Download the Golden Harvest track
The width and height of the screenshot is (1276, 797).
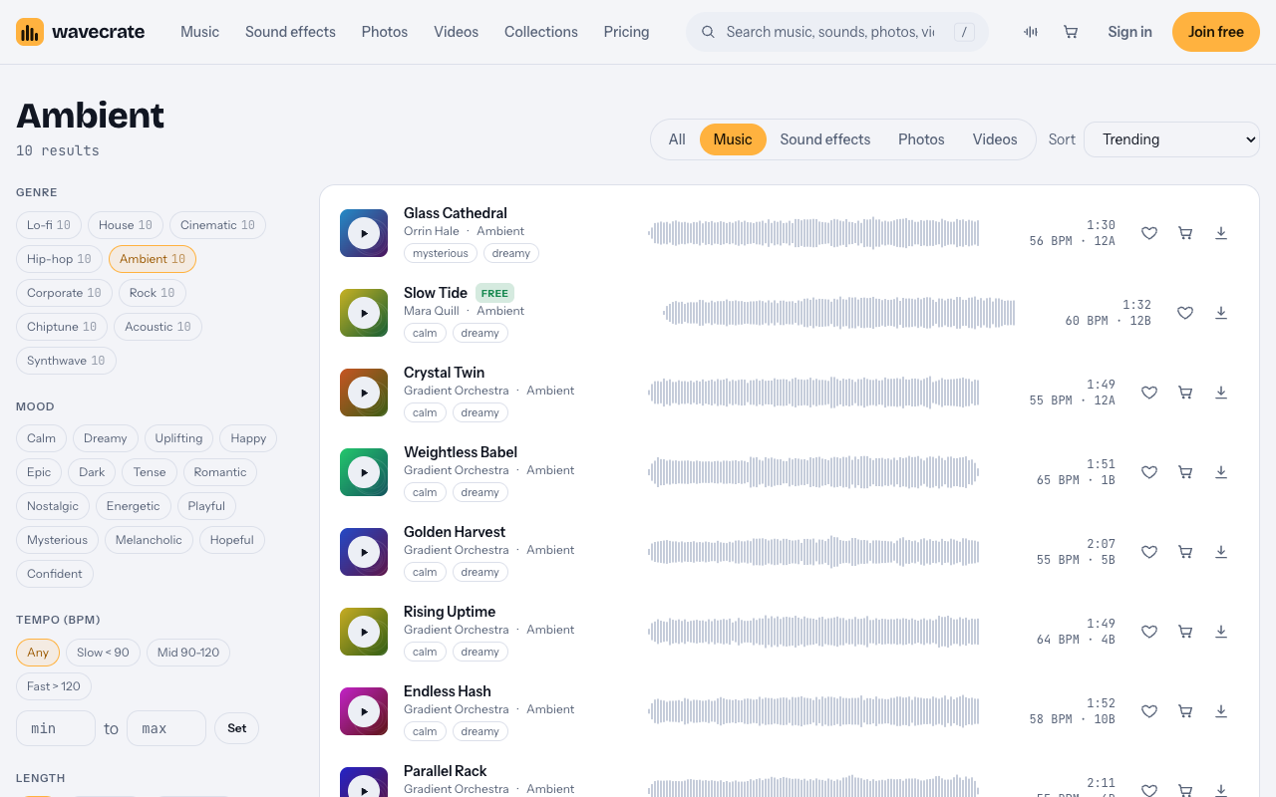point(1221,552)
